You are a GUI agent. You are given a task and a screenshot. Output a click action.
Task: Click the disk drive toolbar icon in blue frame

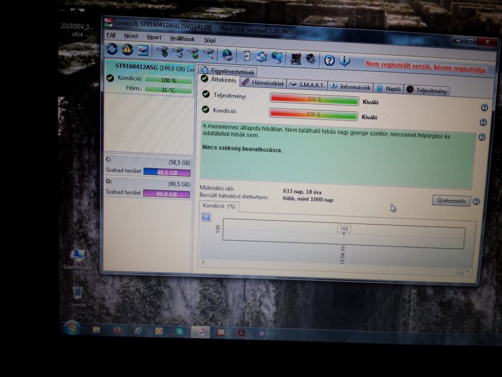pyautogui.click(x=143, y=50)
